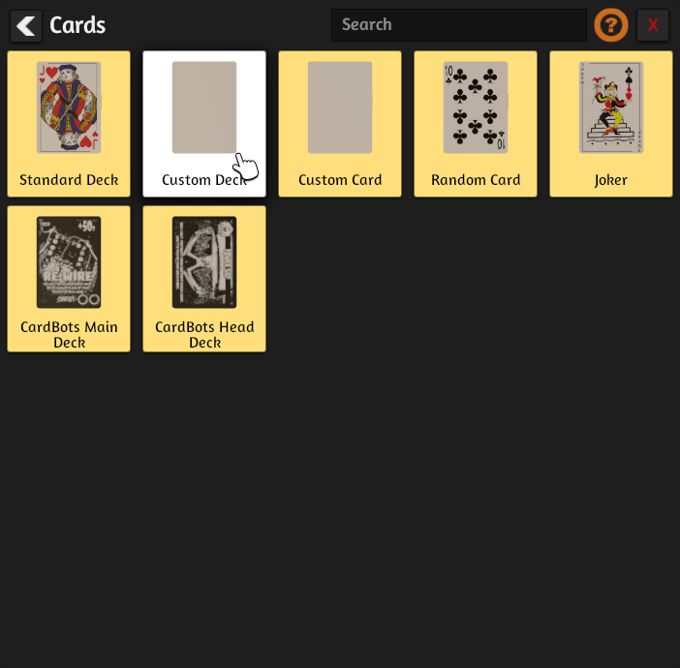Open help with the orange question mark
Image resolution: width=680 pixels, height=668 pixels.
(610, 25)
